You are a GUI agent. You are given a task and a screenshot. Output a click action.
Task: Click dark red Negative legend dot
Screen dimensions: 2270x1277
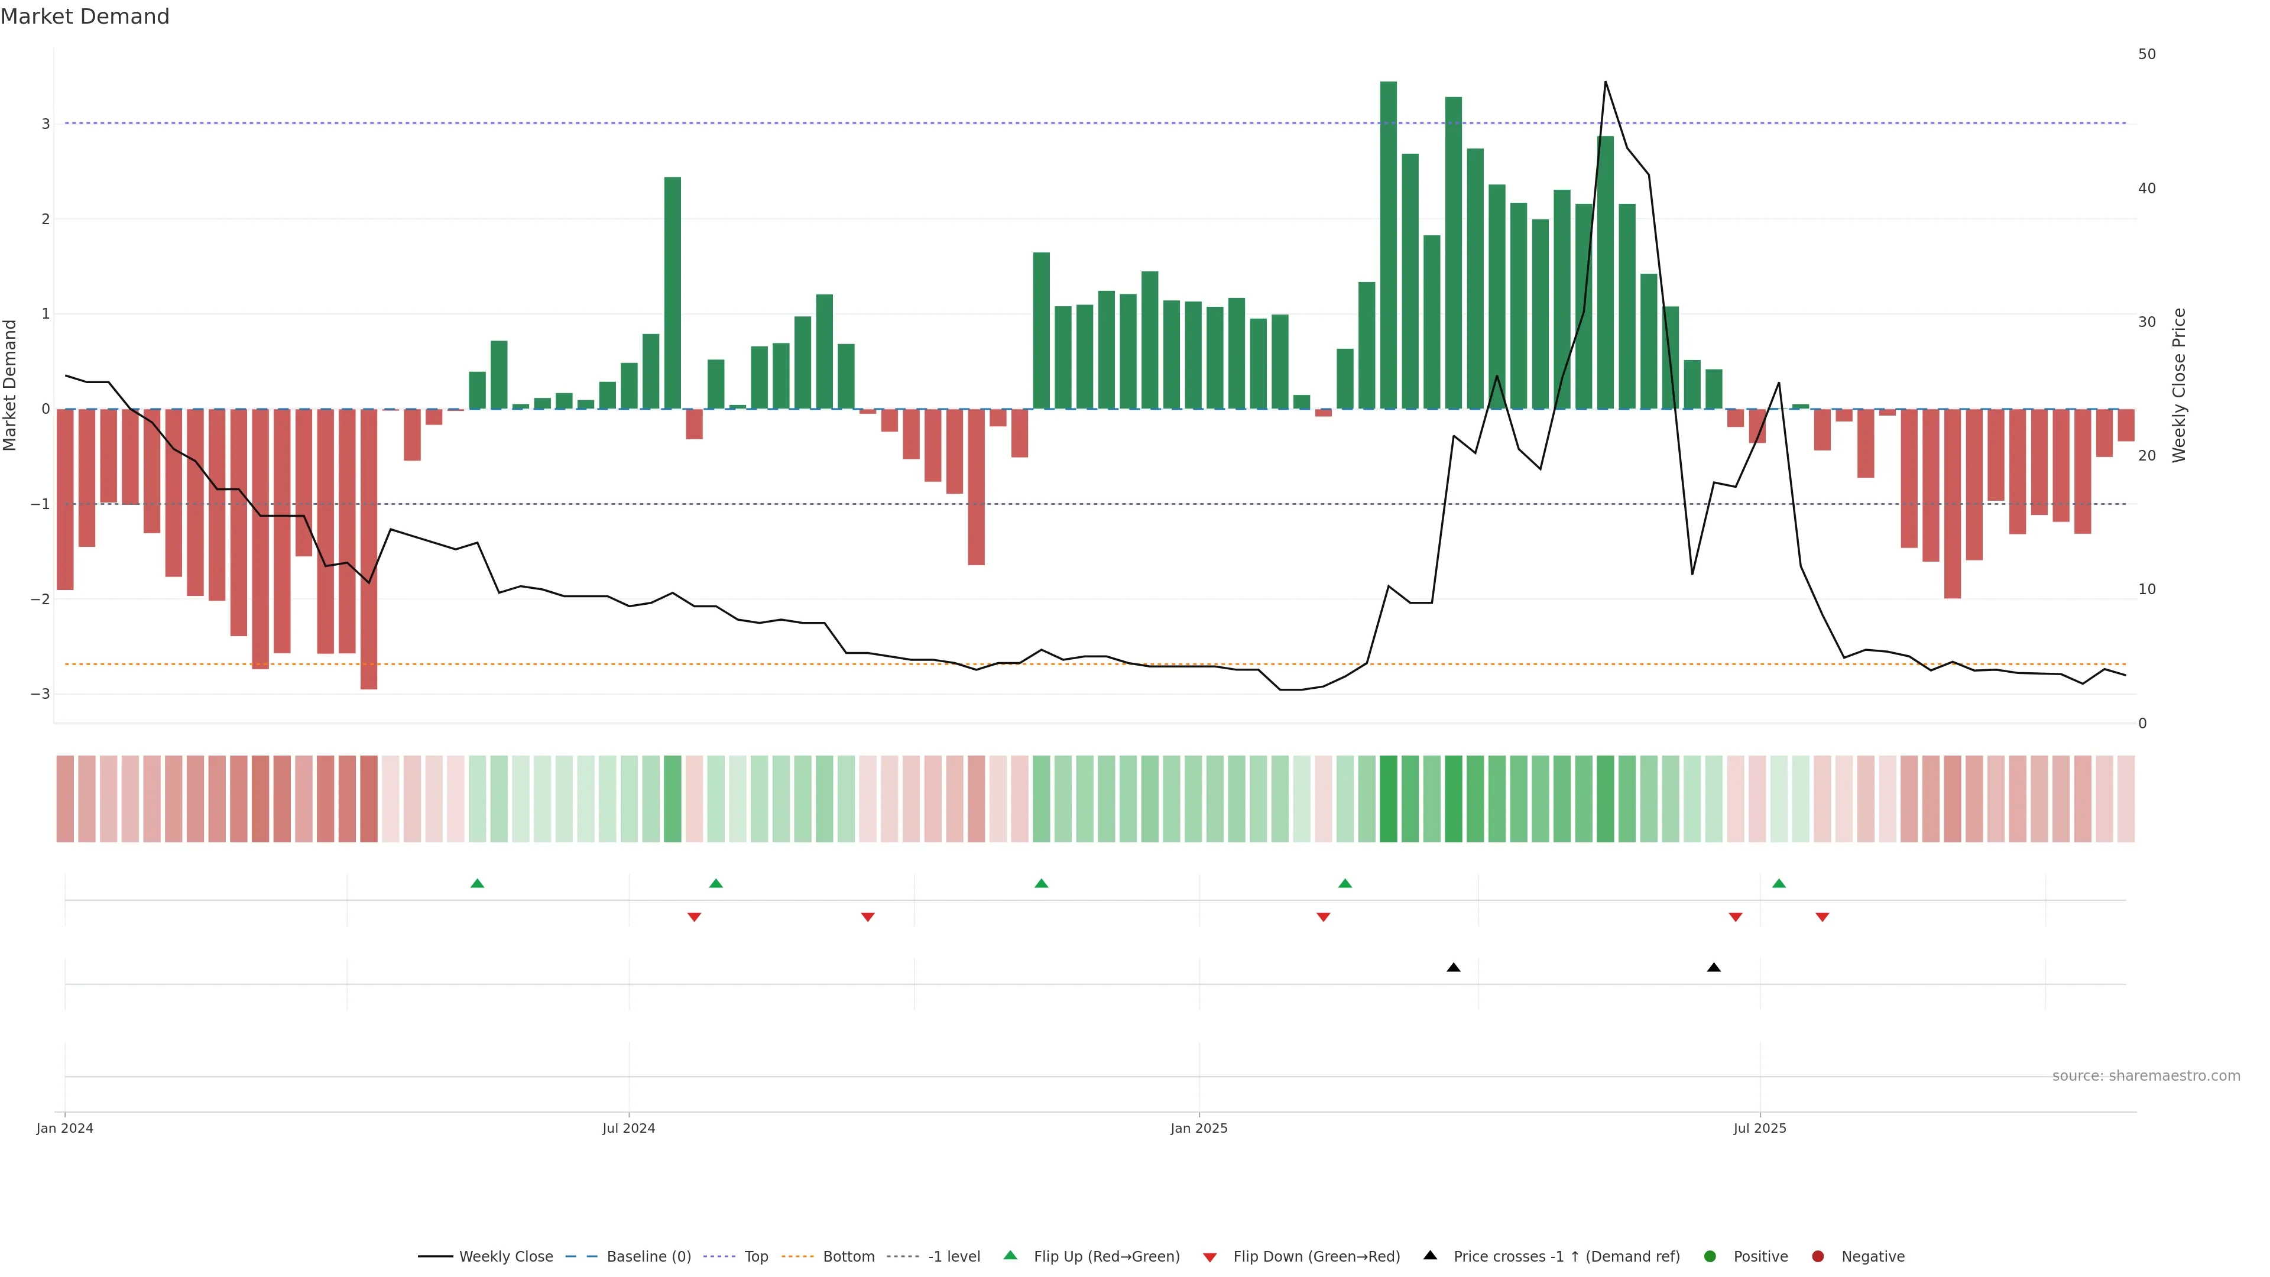[1818, 1256]
